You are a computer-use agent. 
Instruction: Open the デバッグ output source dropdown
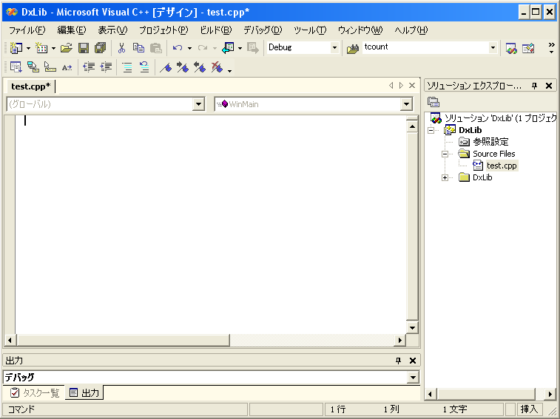coord(414,377)
